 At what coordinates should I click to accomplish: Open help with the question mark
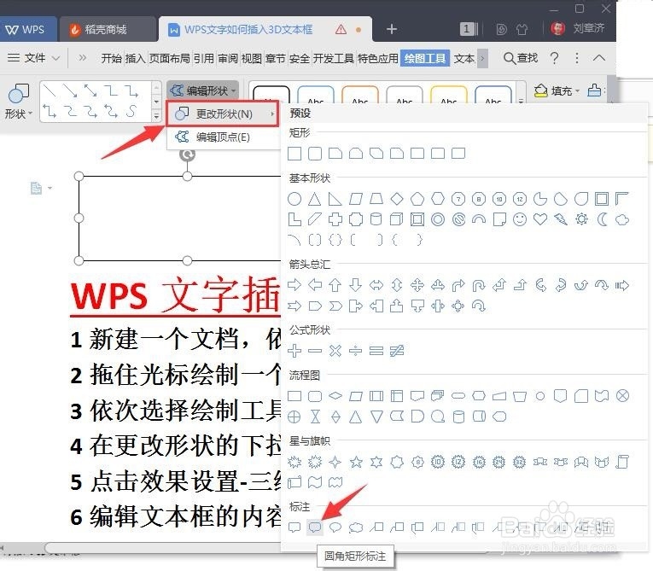click(x=554, y=58)
